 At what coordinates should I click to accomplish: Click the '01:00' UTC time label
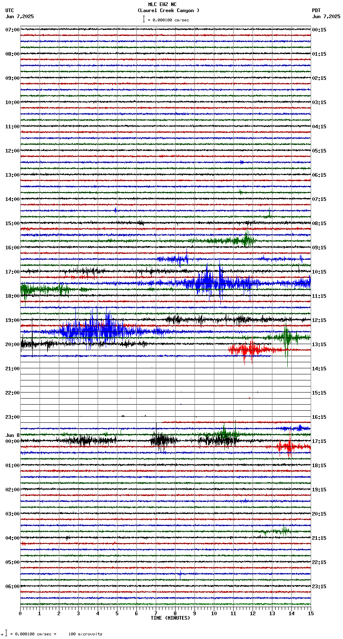[13, 466]
